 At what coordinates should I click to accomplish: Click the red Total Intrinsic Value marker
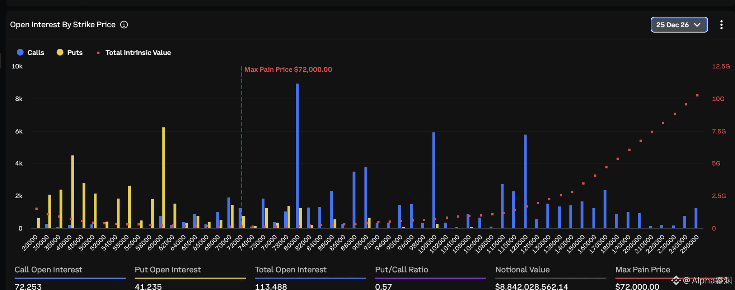pos(98,53)
